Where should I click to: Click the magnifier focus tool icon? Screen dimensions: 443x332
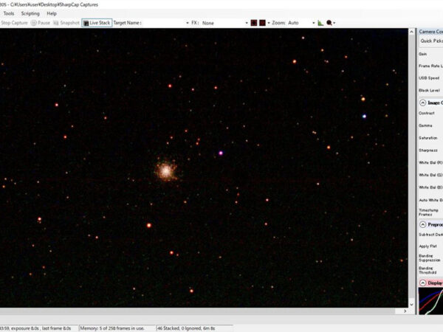click(329, 23)
